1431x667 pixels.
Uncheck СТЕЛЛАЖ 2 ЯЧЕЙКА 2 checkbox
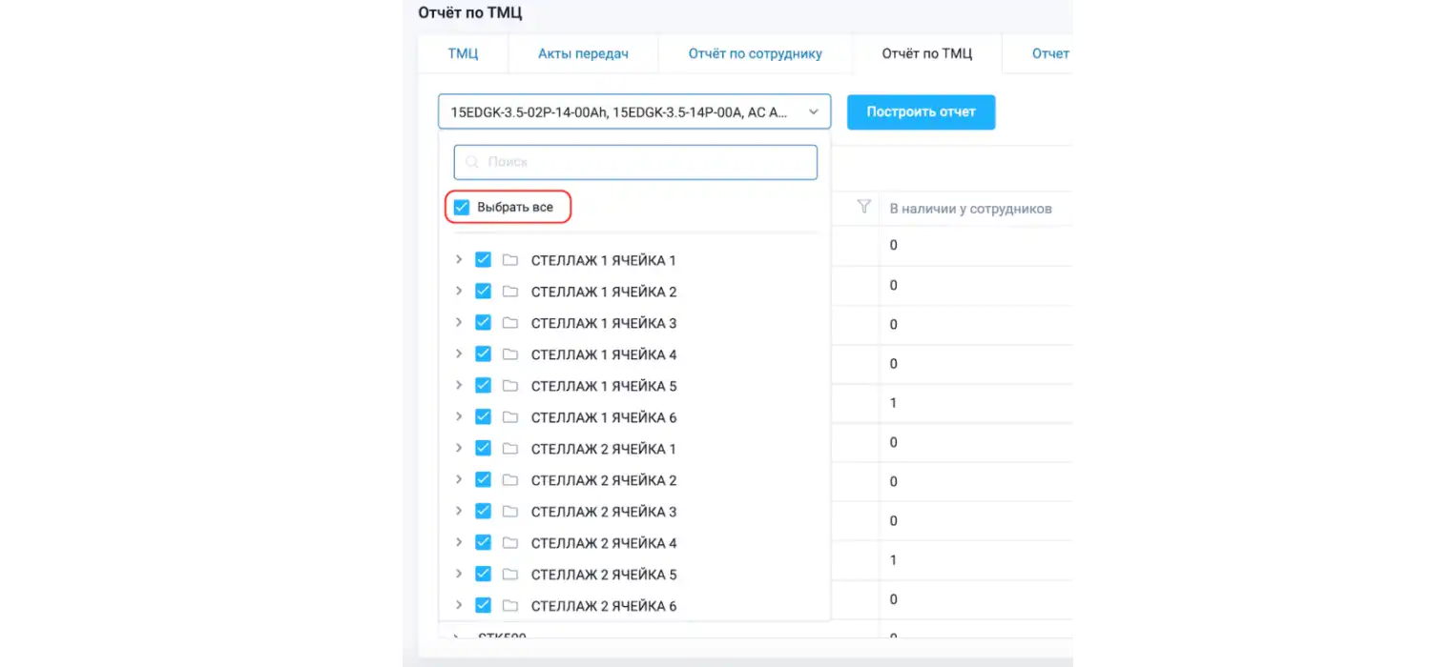pos(483,479)
